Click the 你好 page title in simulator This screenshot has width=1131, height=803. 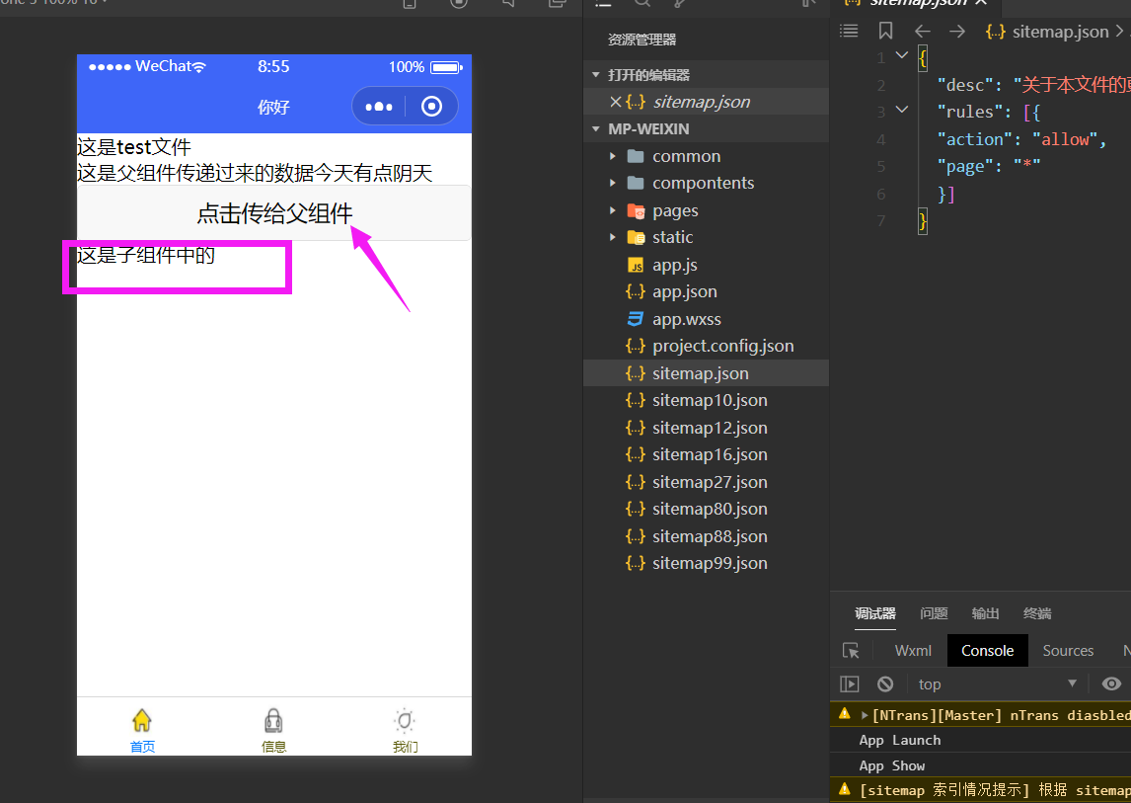pos(274,107)
